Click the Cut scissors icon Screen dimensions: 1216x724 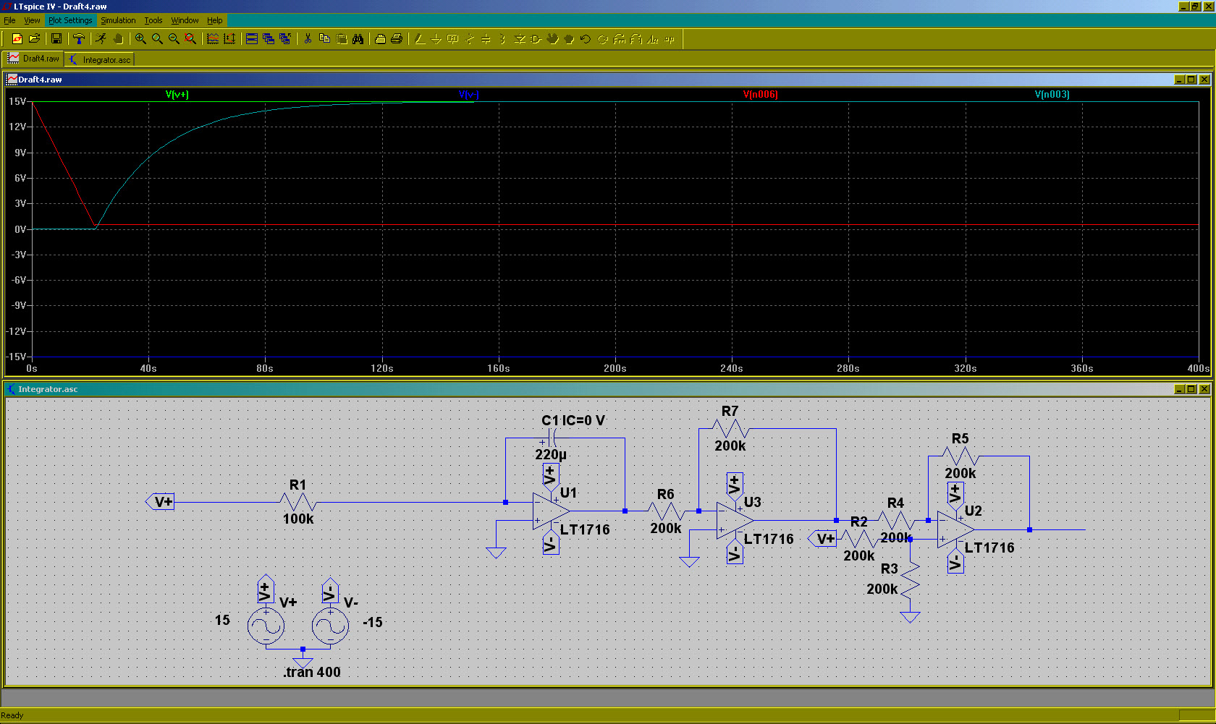pos(308,39)
